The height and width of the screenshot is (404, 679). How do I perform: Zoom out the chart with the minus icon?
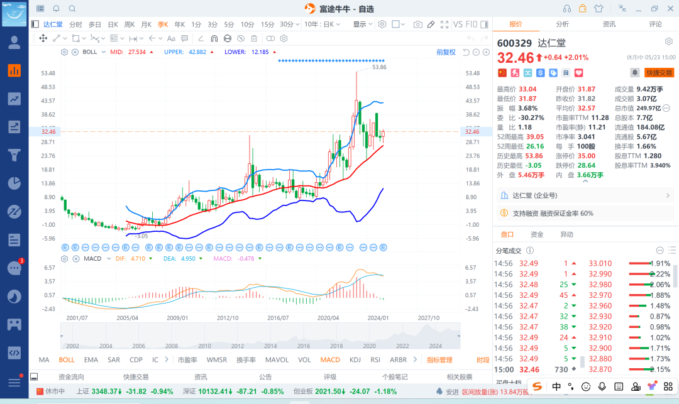[476, 52]
